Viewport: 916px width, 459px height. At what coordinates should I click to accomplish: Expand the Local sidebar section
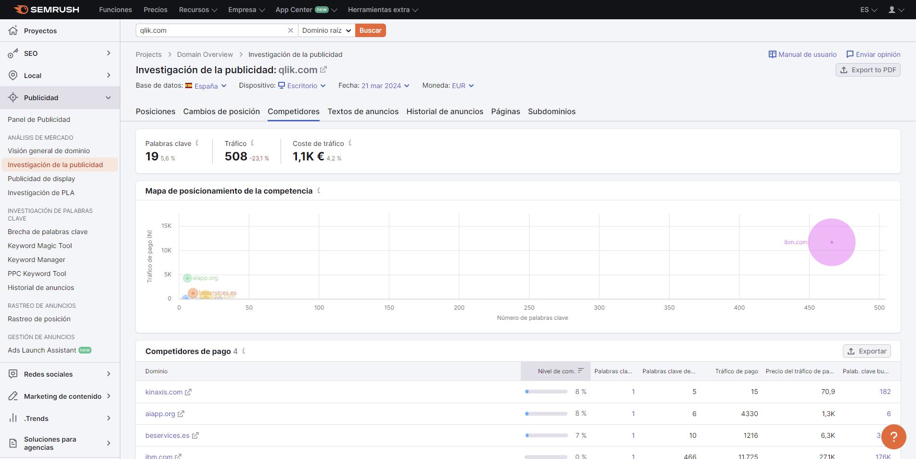click(x=109, y=75)
